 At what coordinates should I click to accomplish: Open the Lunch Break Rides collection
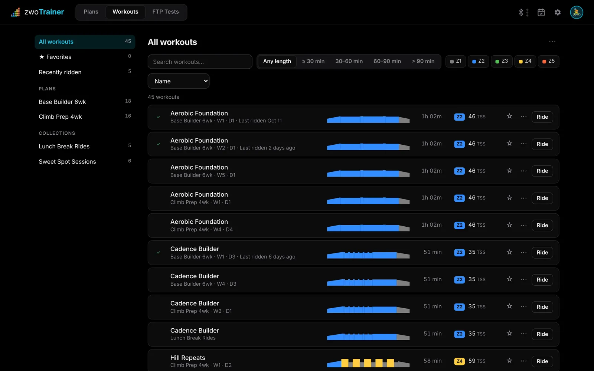85,146
